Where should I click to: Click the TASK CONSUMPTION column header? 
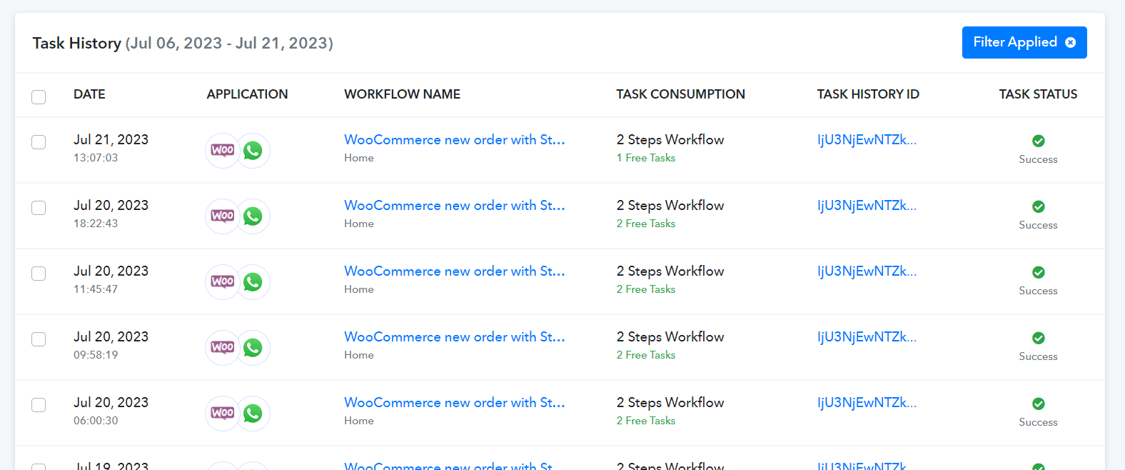click(x=680, y=94)
